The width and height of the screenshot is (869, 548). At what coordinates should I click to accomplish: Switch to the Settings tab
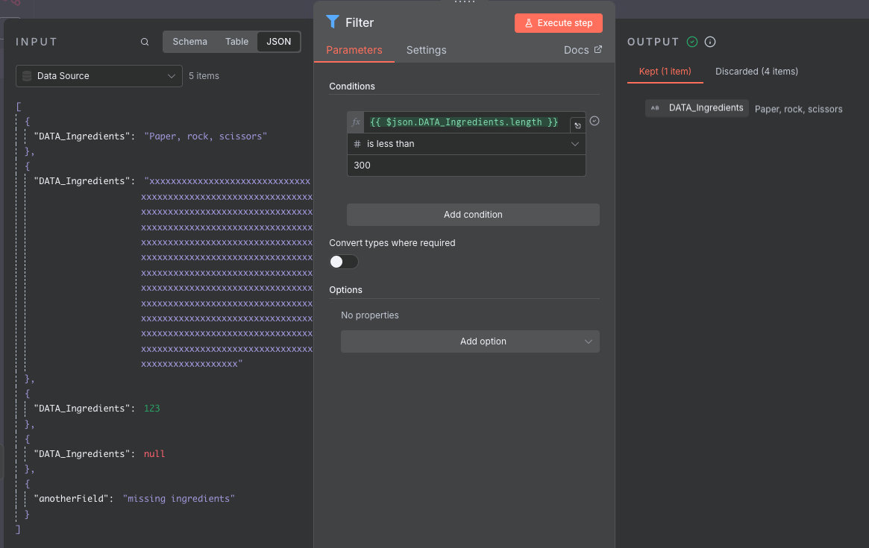[426, 50]
